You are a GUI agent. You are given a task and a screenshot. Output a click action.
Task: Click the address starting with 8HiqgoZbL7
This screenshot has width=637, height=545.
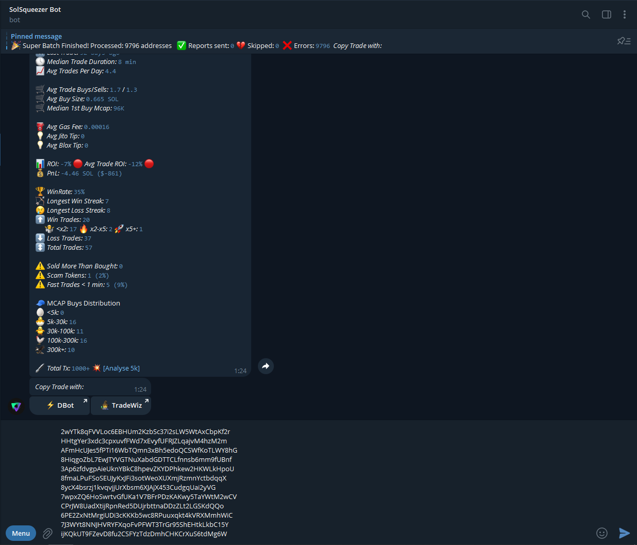146,459
